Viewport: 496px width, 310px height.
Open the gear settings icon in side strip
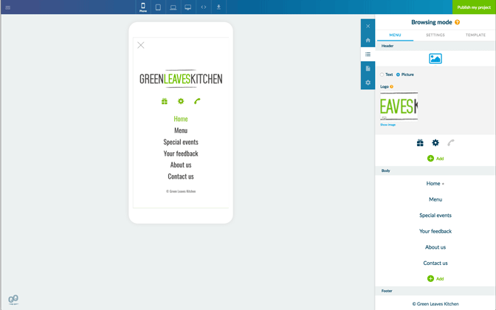(368, 83)
